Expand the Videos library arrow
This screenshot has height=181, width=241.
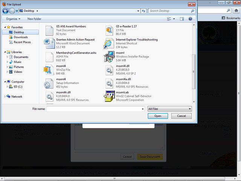point(7,72)
